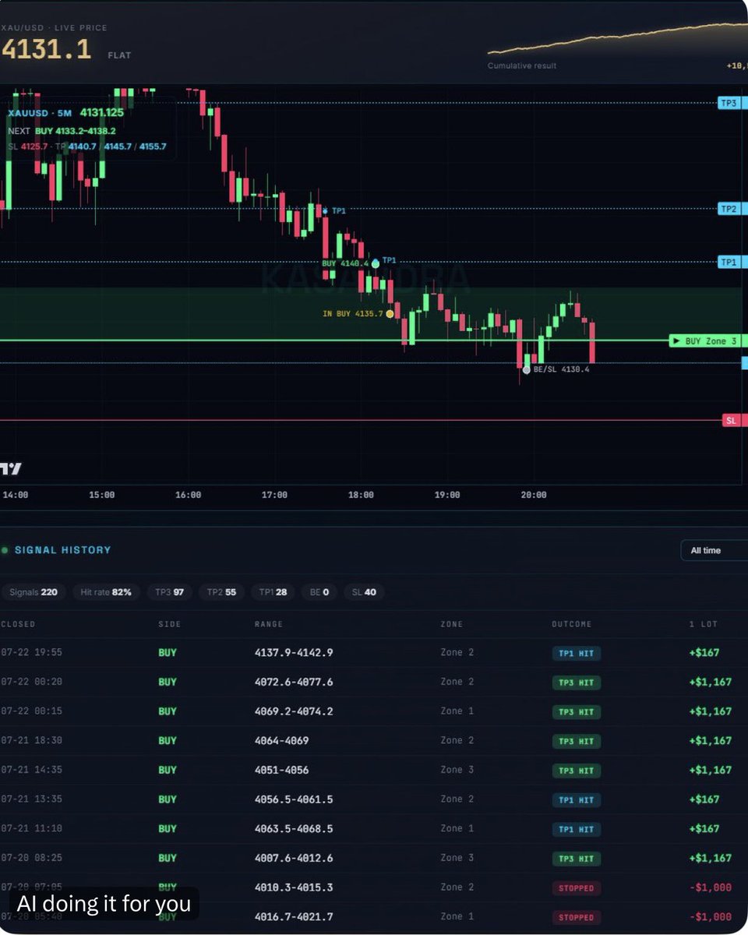Click the BUY side cell in 07-20 08:25 row

pos(168,858)
